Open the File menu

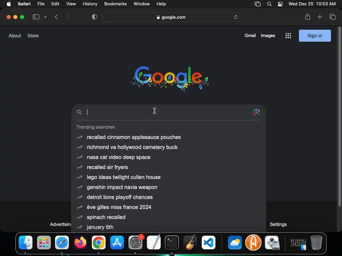41,4
